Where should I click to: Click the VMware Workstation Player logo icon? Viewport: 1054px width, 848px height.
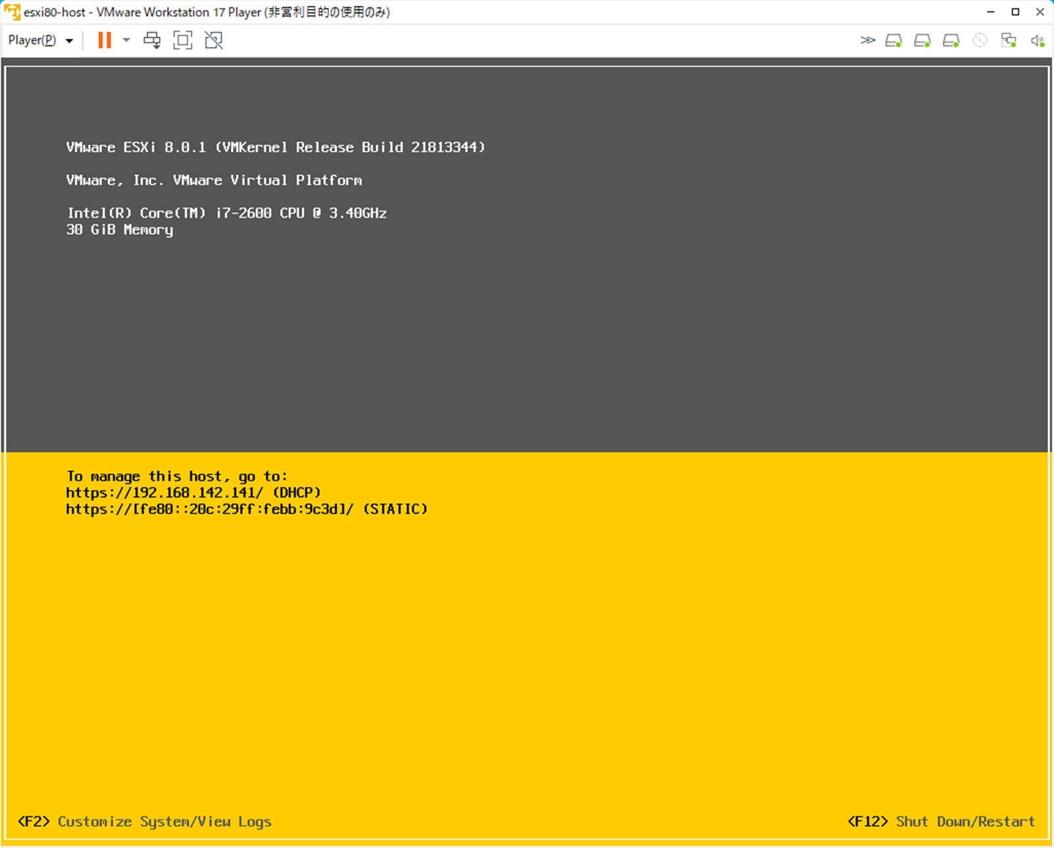[x=11, y=11]
